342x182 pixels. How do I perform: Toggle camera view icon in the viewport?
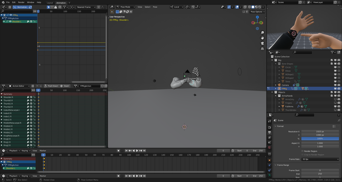[x=262, y=43]
